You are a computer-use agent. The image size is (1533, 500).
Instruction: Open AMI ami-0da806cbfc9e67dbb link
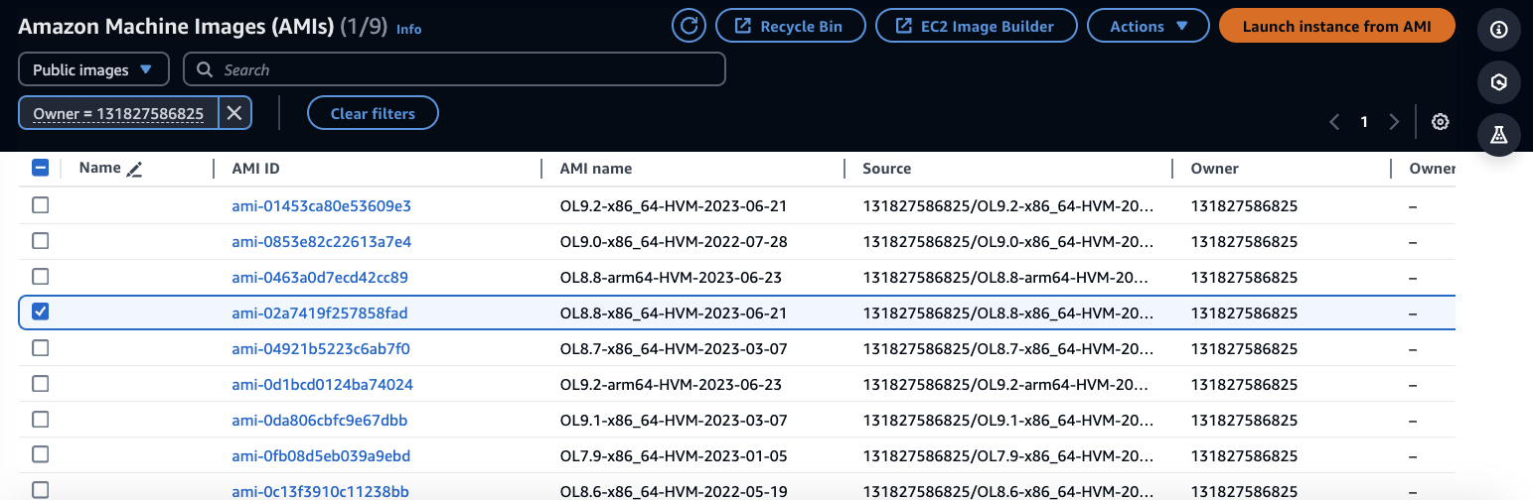pyautogui.click(x=320, y=421)
